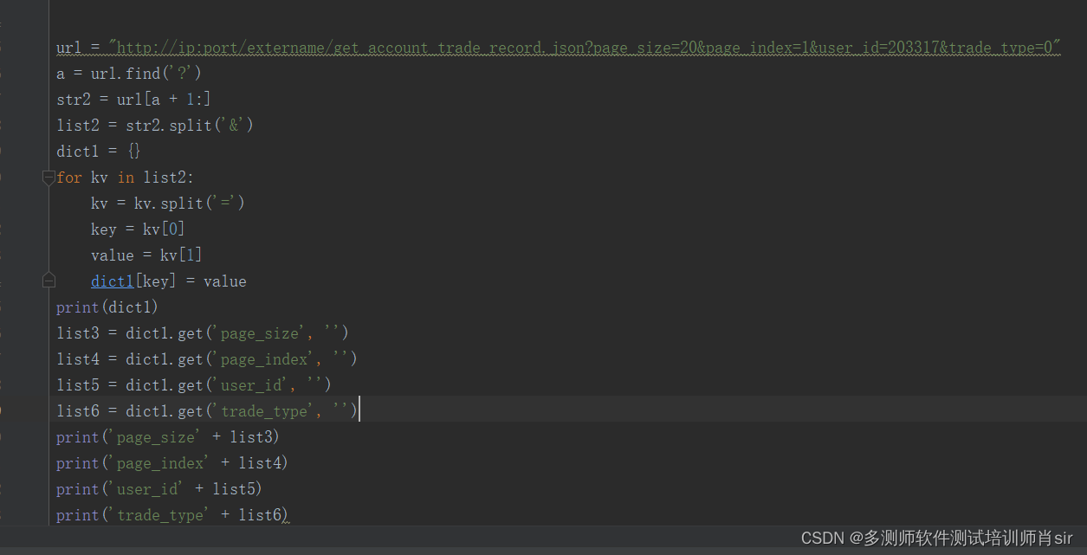Click on the 'dict1 = {}' assignment
This screenshot has width=1087, height=555.
coord(99,152)
